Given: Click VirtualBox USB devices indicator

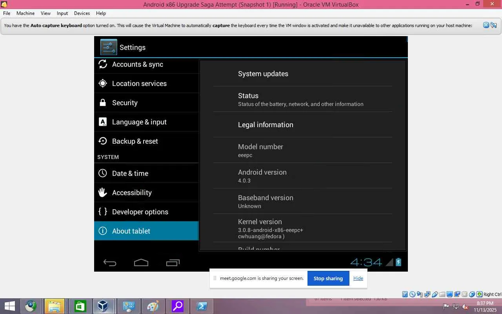Looking at the screenshot, I should pos(435,294).
